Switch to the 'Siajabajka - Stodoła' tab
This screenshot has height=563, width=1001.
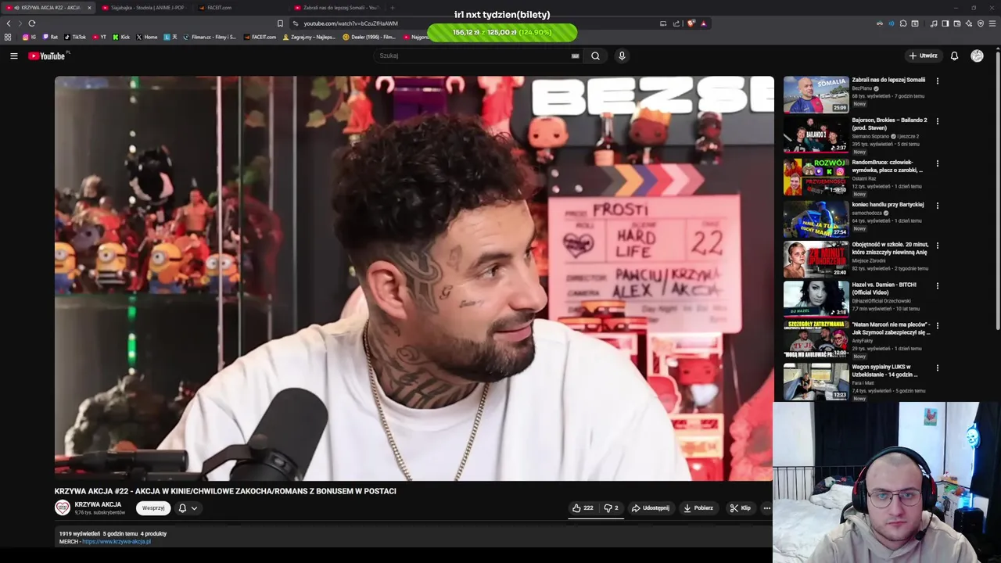[x=143, y=8]
